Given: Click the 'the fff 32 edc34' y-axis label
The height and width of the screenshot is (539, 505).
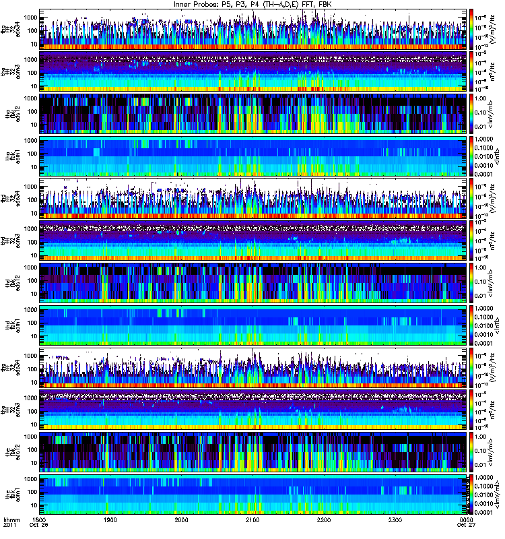Looking at the screenshot, I should tap(10, 367).
